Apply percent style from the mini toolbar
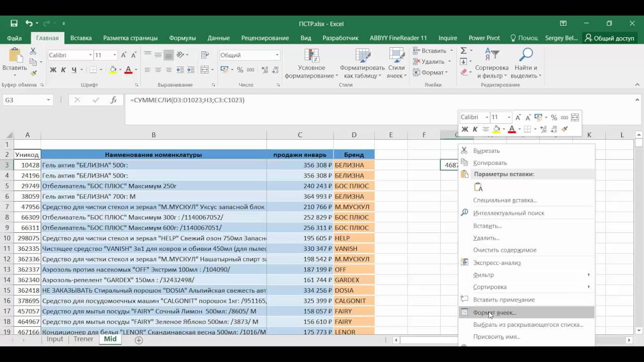This screenshot has width=644, height=362. coord(554,117)
